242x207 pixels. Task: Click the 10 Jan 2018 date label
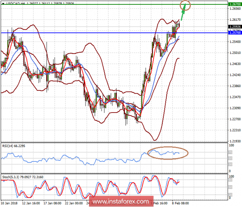point(10,203)
